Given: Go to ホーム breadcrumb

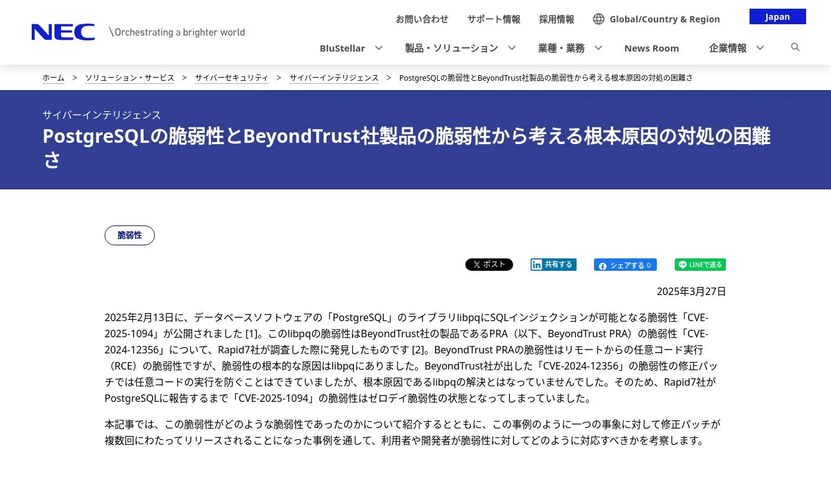Looking at the screenshot, I should click(x=53, y=78).
